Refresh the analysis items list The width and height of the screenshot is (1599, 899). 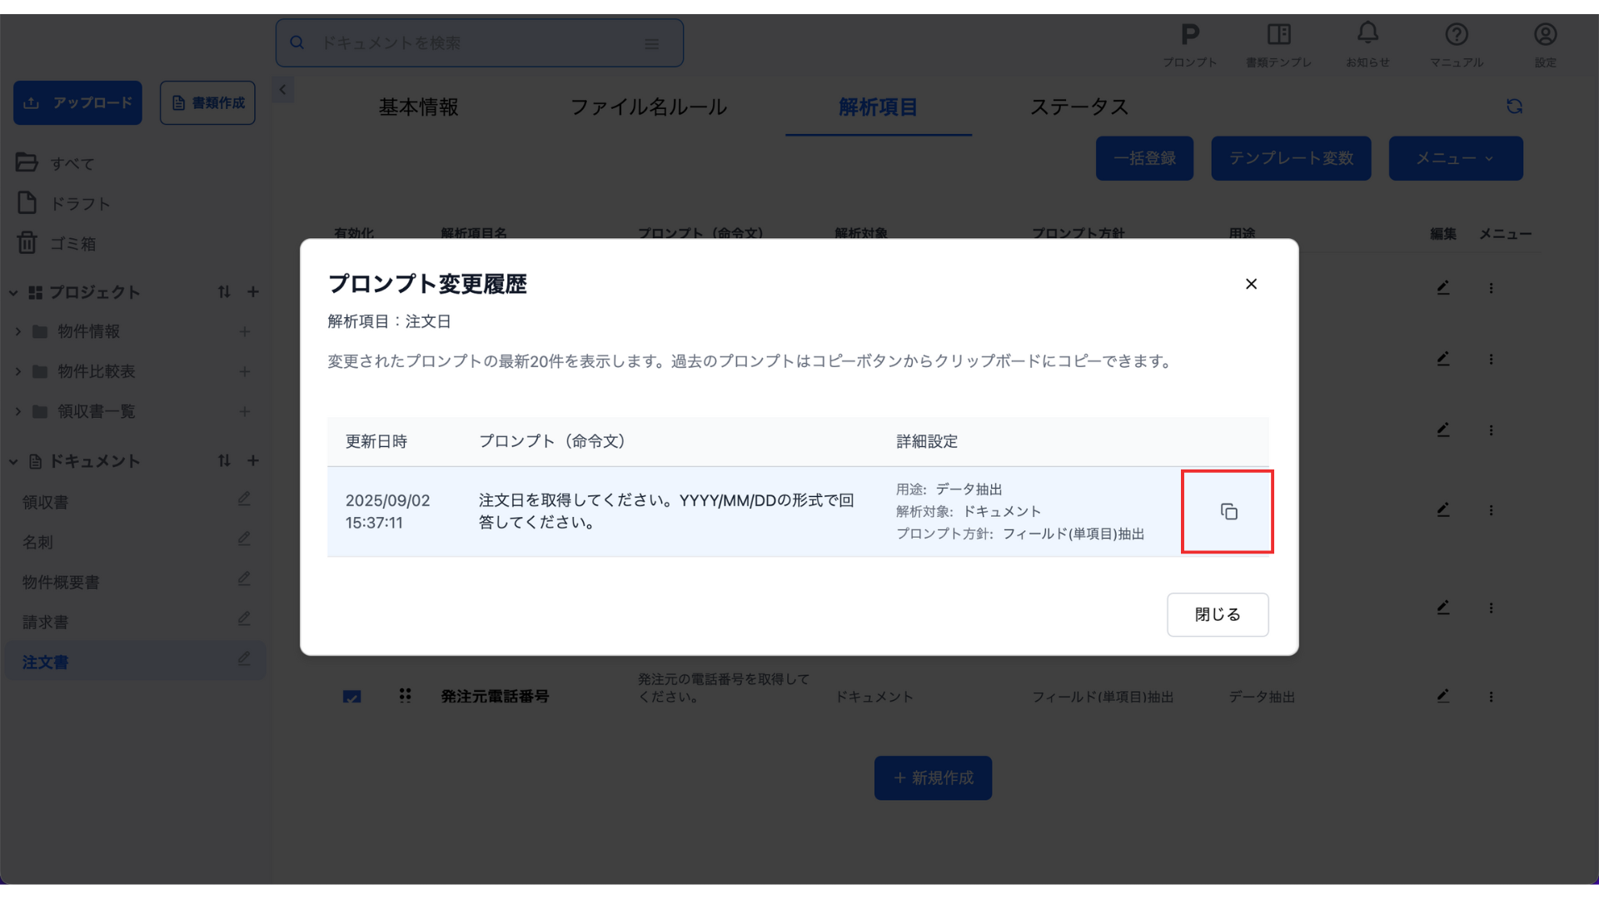pos(1514,107)
